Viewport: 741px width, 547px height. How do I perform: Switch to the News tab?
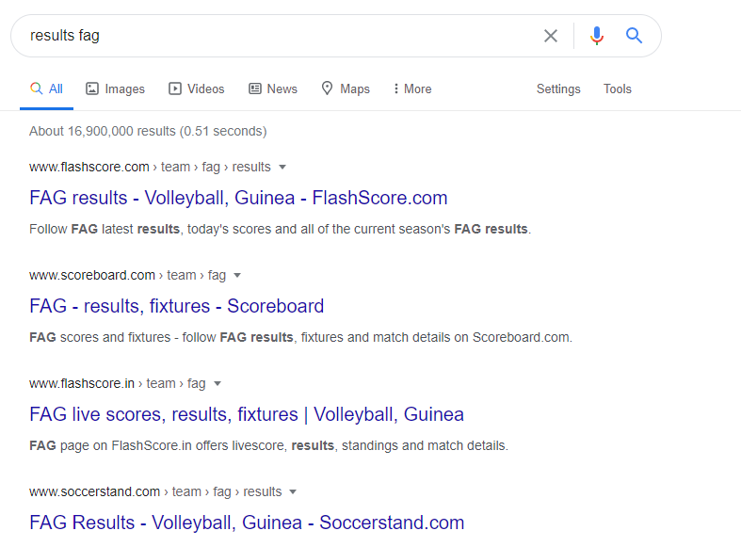[x=282, y=88]
